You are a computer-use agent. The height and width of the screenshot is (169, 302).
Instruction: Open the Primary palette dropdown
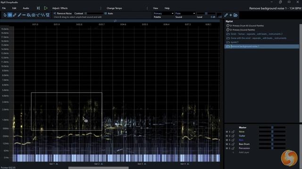point(164,14)
